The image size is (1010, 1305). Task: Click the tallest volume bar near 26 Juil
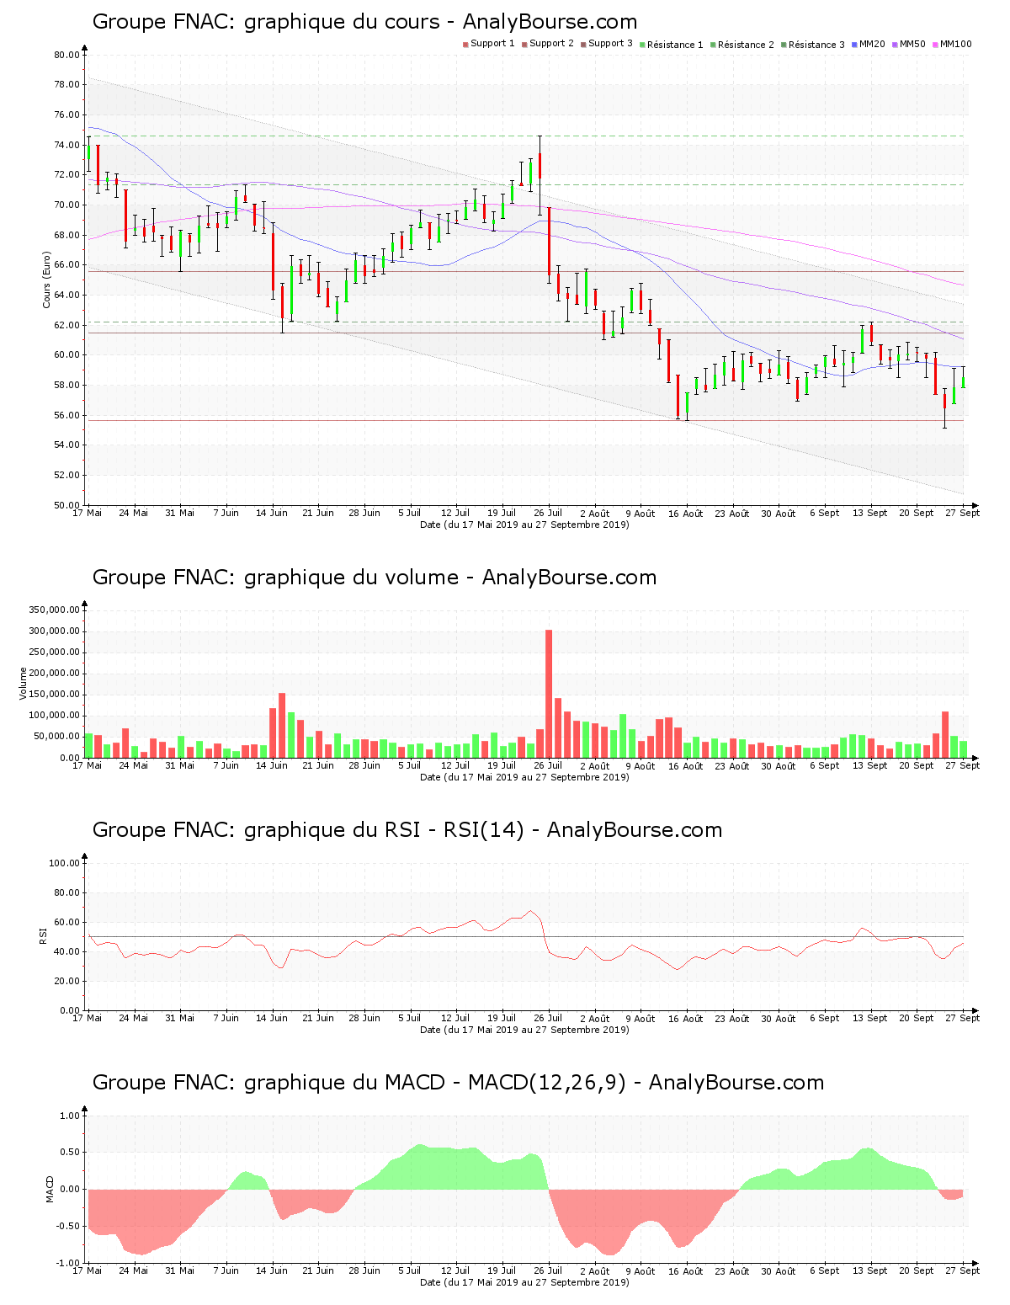(549, 693)
